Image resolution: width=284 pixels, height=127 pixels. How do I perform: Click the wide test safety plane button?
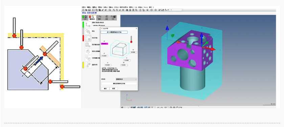tap(119, 83)
